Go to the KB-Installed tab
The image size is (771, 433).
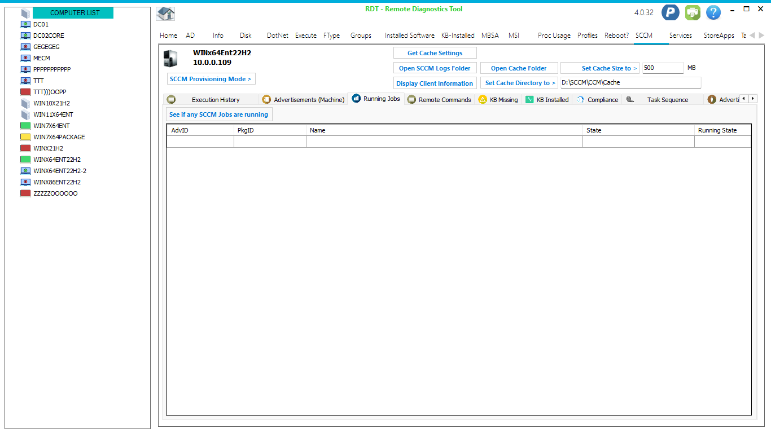point(458,35)
